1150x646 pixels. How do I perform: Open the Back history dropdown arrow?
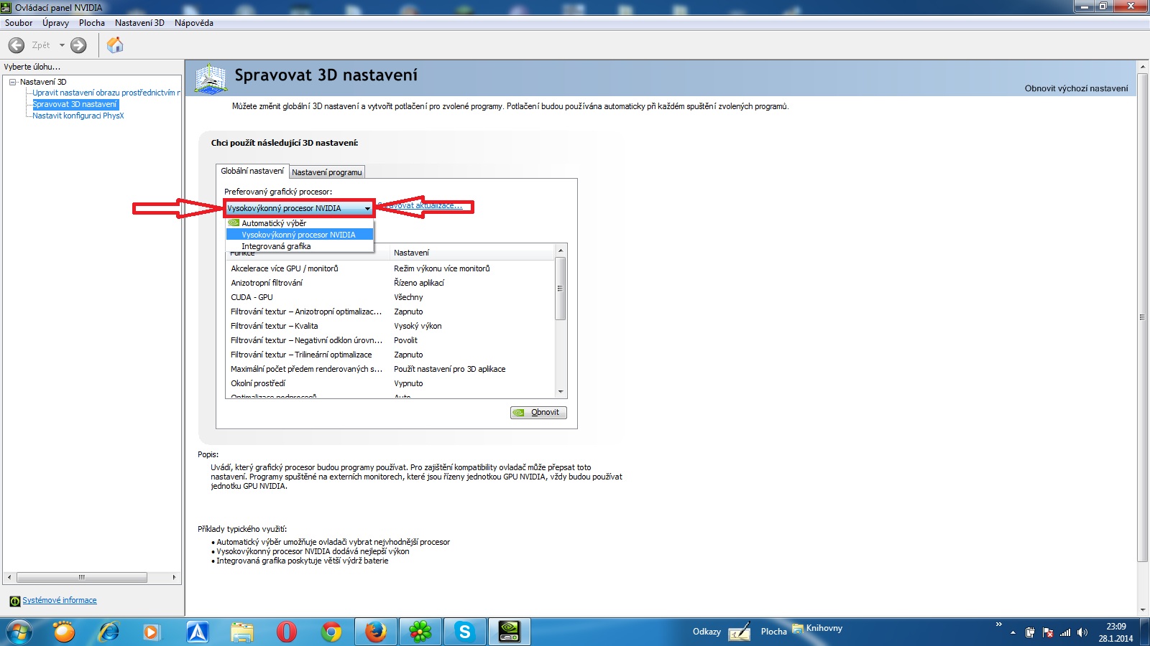tap(62, 45)
